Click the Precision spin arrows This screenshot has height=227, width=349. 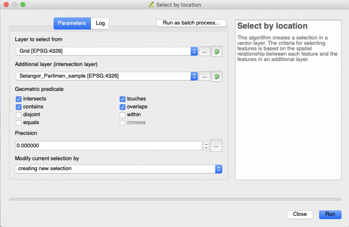[x=206, y=146]
